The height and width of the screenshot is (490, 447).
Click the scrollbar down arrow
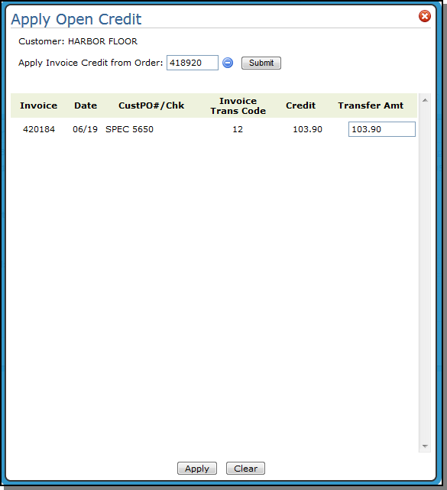425,446
